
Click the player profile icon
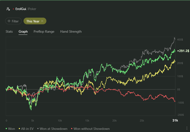(8, 9)
